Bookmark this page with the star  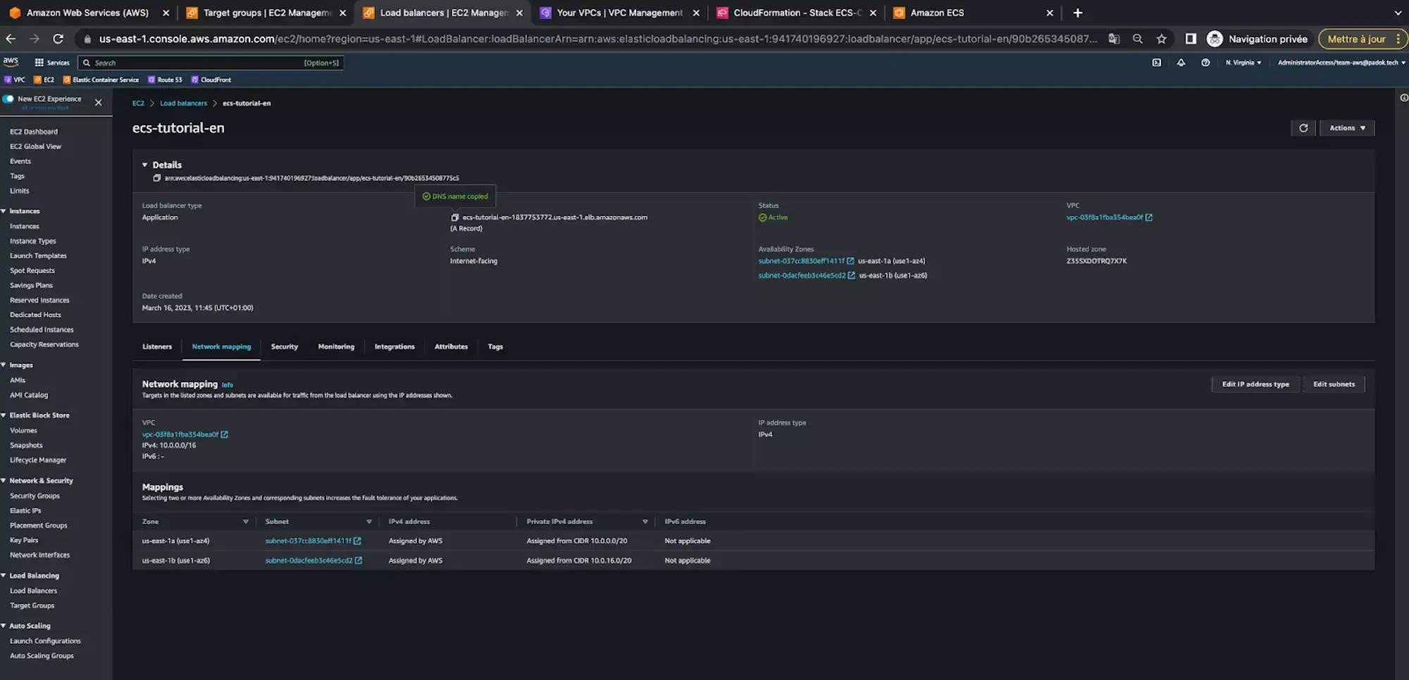pyautogui.click(x=1161, y=39)
